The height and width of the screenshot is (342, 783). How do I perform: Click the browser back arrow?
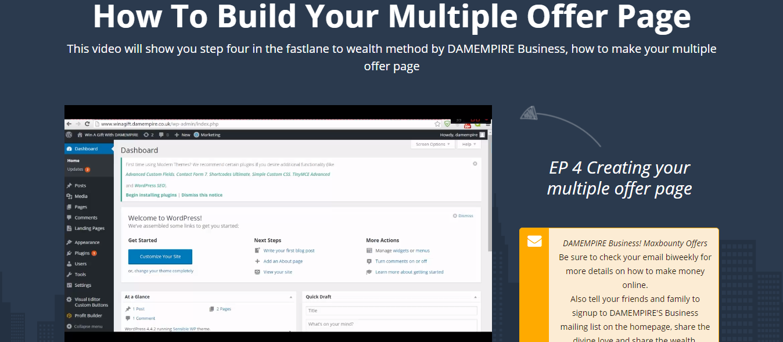(69, 124)
